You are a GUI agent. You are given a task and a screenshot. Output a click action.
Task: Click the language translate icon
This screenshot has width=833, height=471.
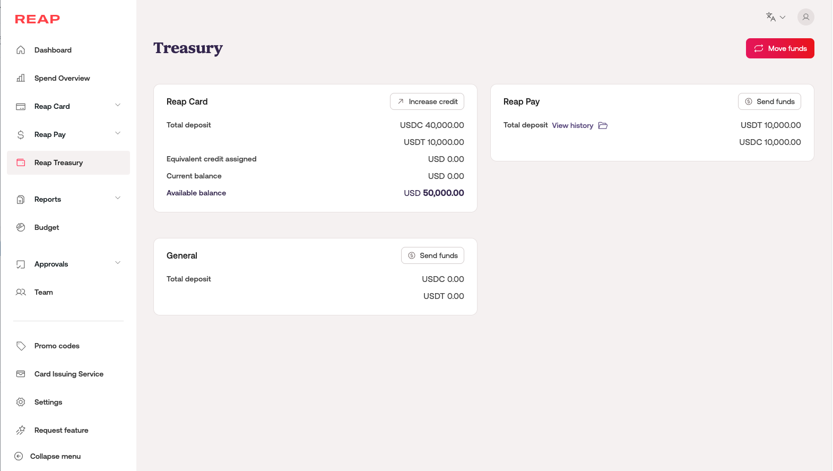[771, 17]
